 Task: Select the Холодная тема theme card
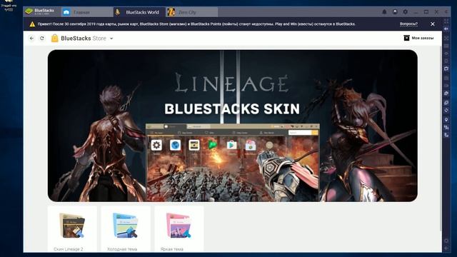(x=126, y=229)
